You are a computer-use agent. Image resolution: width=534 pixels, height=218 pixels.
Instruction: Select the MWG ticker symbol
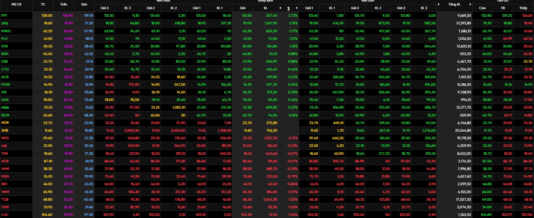[x=6, y=31]
